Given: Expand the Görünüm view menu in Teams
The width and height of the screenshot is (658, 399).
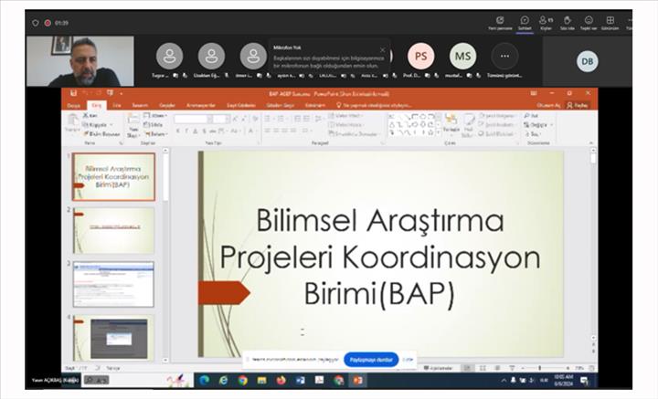Looking at the screenshot, I should [610, 21].
